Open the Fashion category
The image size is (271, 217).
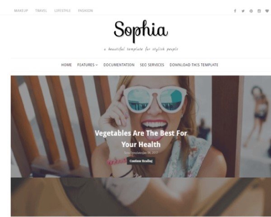click(x=85, y=10)
